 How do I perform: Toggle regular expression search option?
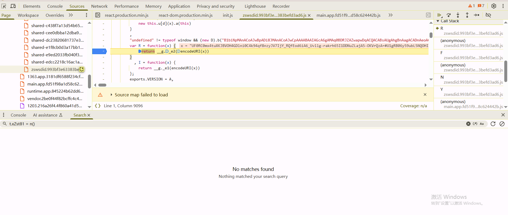coord(475,124)
